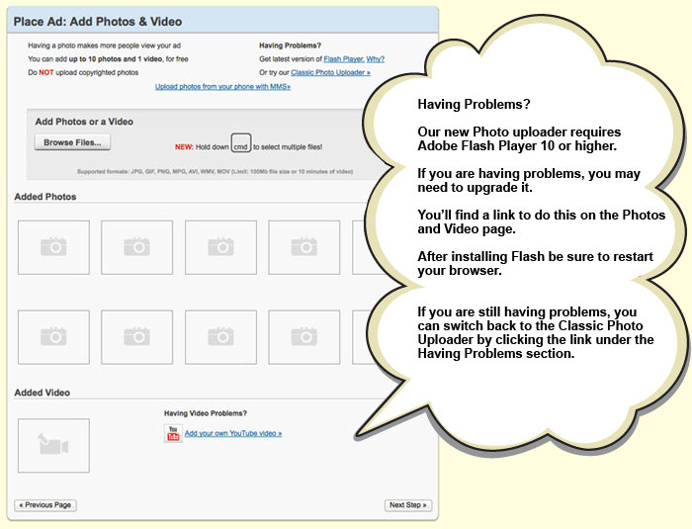Click the Why? link
The image size is (692, 529).
(376, 59)
